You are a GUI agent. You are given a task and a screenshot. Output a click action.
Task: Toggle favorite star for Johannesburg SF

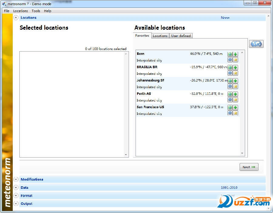(235, 86)
